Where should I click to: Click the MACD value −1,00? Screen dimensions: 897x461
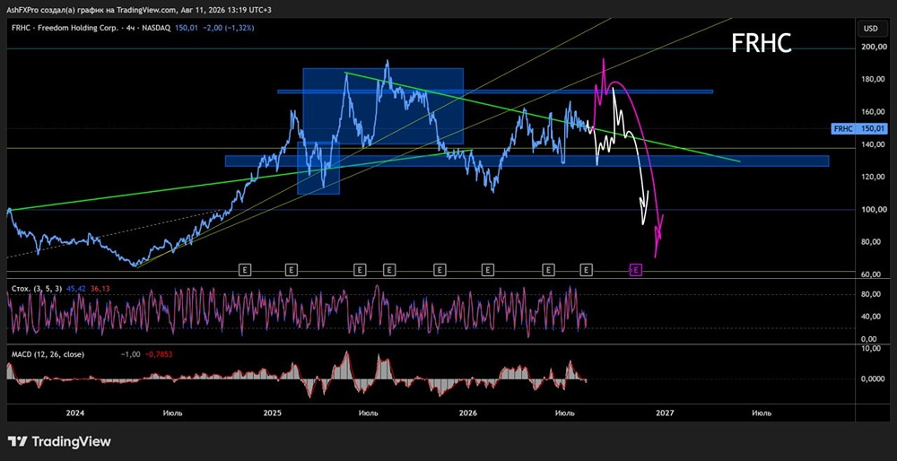[130, 354]
